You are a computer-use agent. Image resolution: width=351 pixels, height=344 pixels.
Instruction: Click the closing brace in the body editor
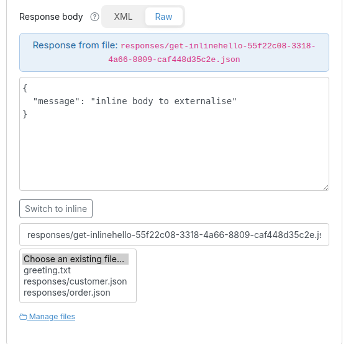click(x=25, y=114)
